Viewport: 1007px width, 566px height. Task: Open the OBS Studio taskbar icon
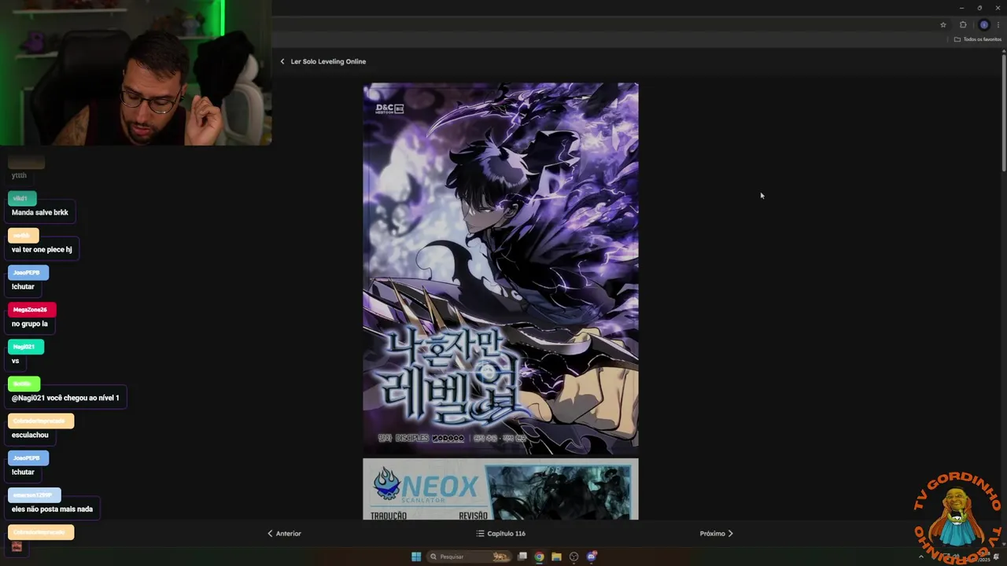click(x=574, y=557)
